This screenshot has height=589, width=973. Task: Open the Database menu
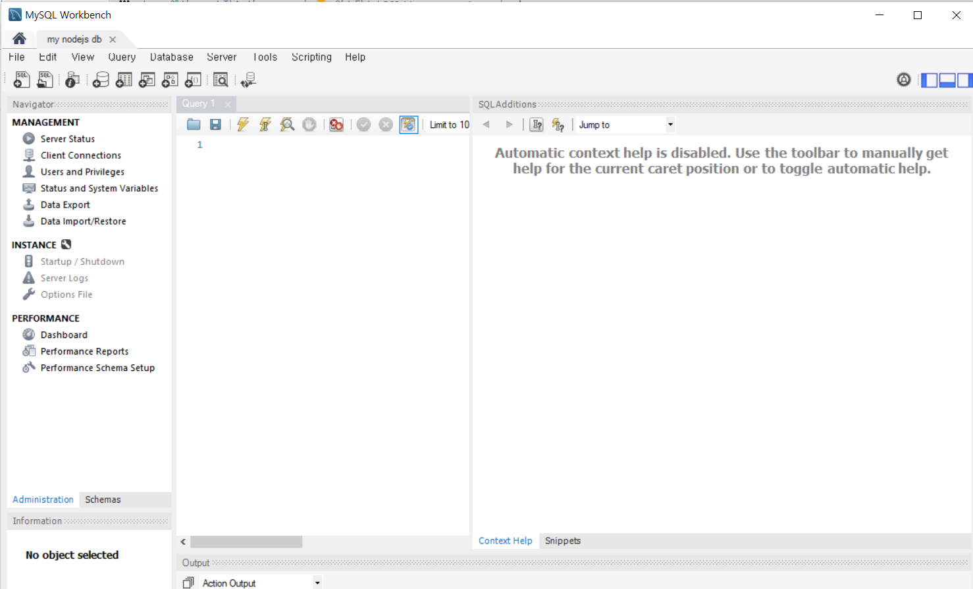pos(171,57)
